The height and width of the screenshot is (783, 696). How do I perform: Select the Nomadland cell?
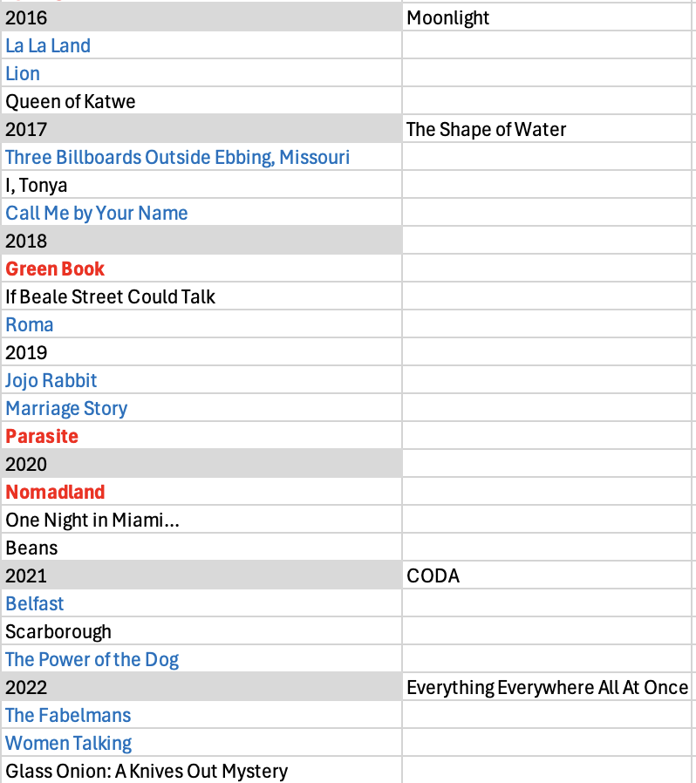click(55, 492)
